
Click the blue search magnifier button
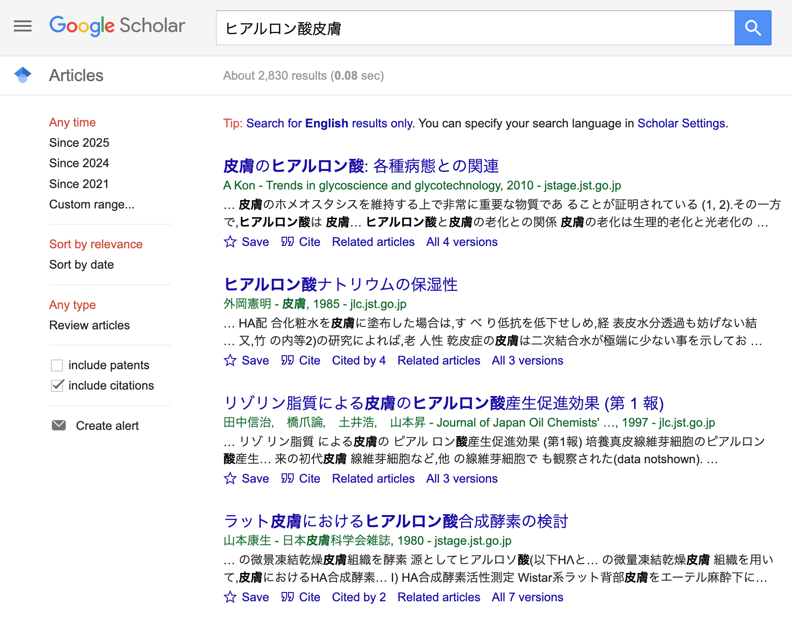click(x=753, y=28)
